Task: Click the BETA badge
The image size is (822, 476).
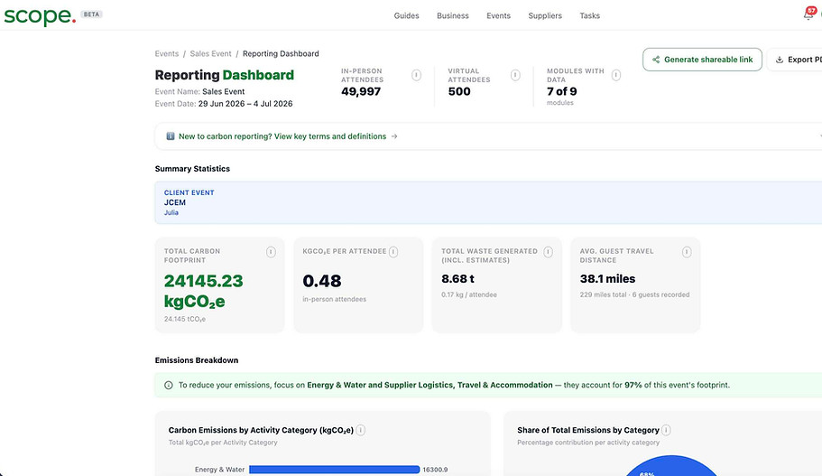Action: (92, 14)
